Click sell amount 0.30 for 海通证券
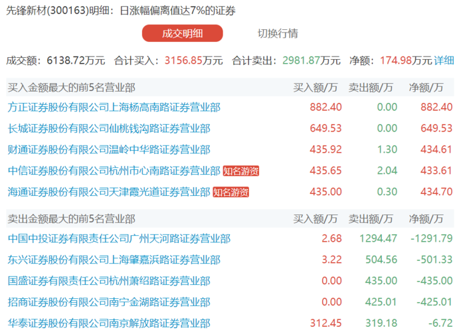Screen dimensions: 457x332 pos(387,192)
